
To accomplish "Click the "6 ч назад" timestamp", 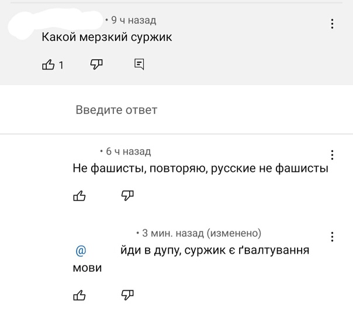I will point(128,152).
